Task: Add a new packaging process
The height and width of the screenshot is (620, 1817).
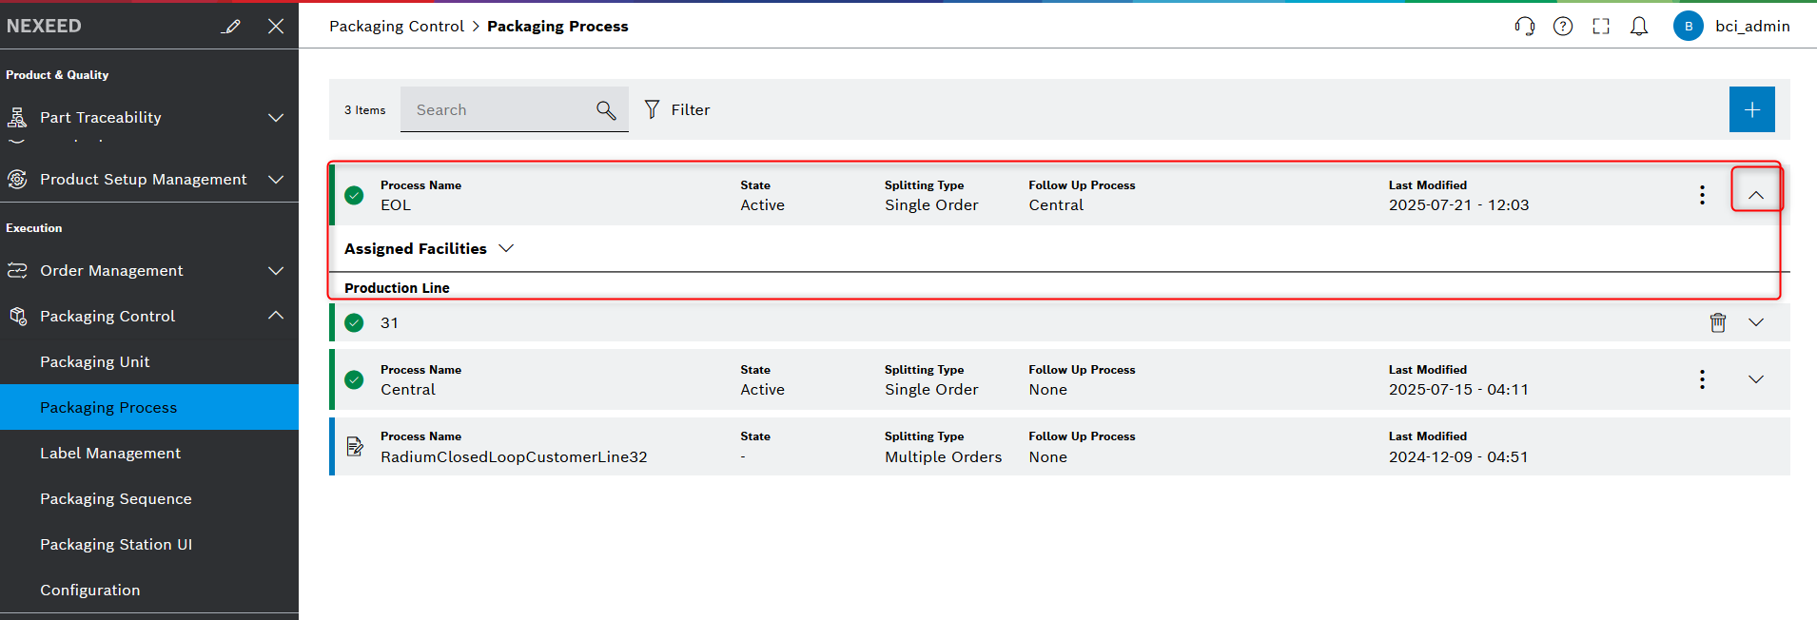Action: tap(1751, 109)
